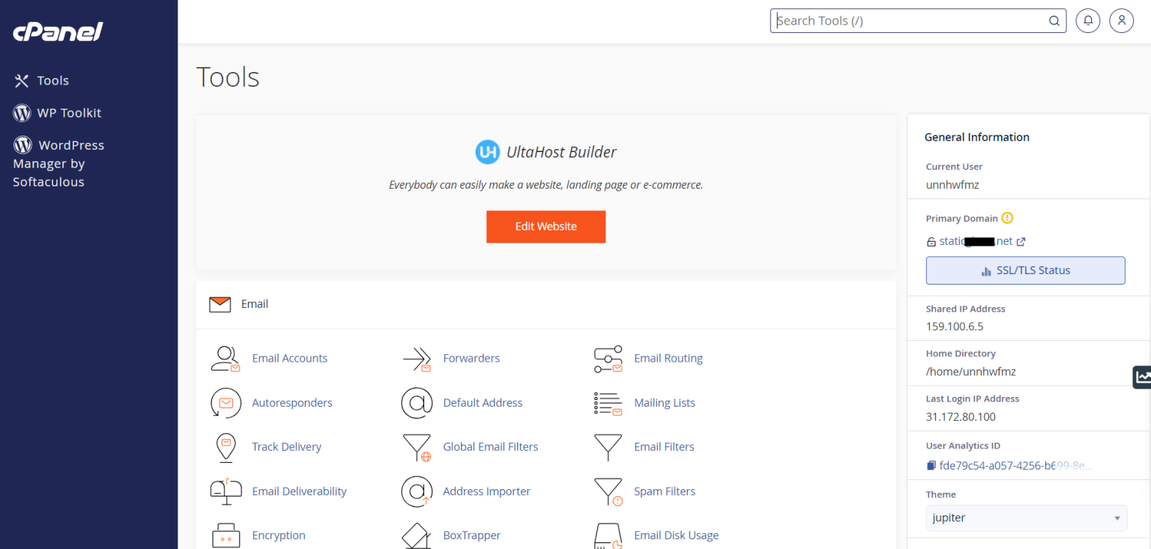Open Track Delivery

point(287,446)
